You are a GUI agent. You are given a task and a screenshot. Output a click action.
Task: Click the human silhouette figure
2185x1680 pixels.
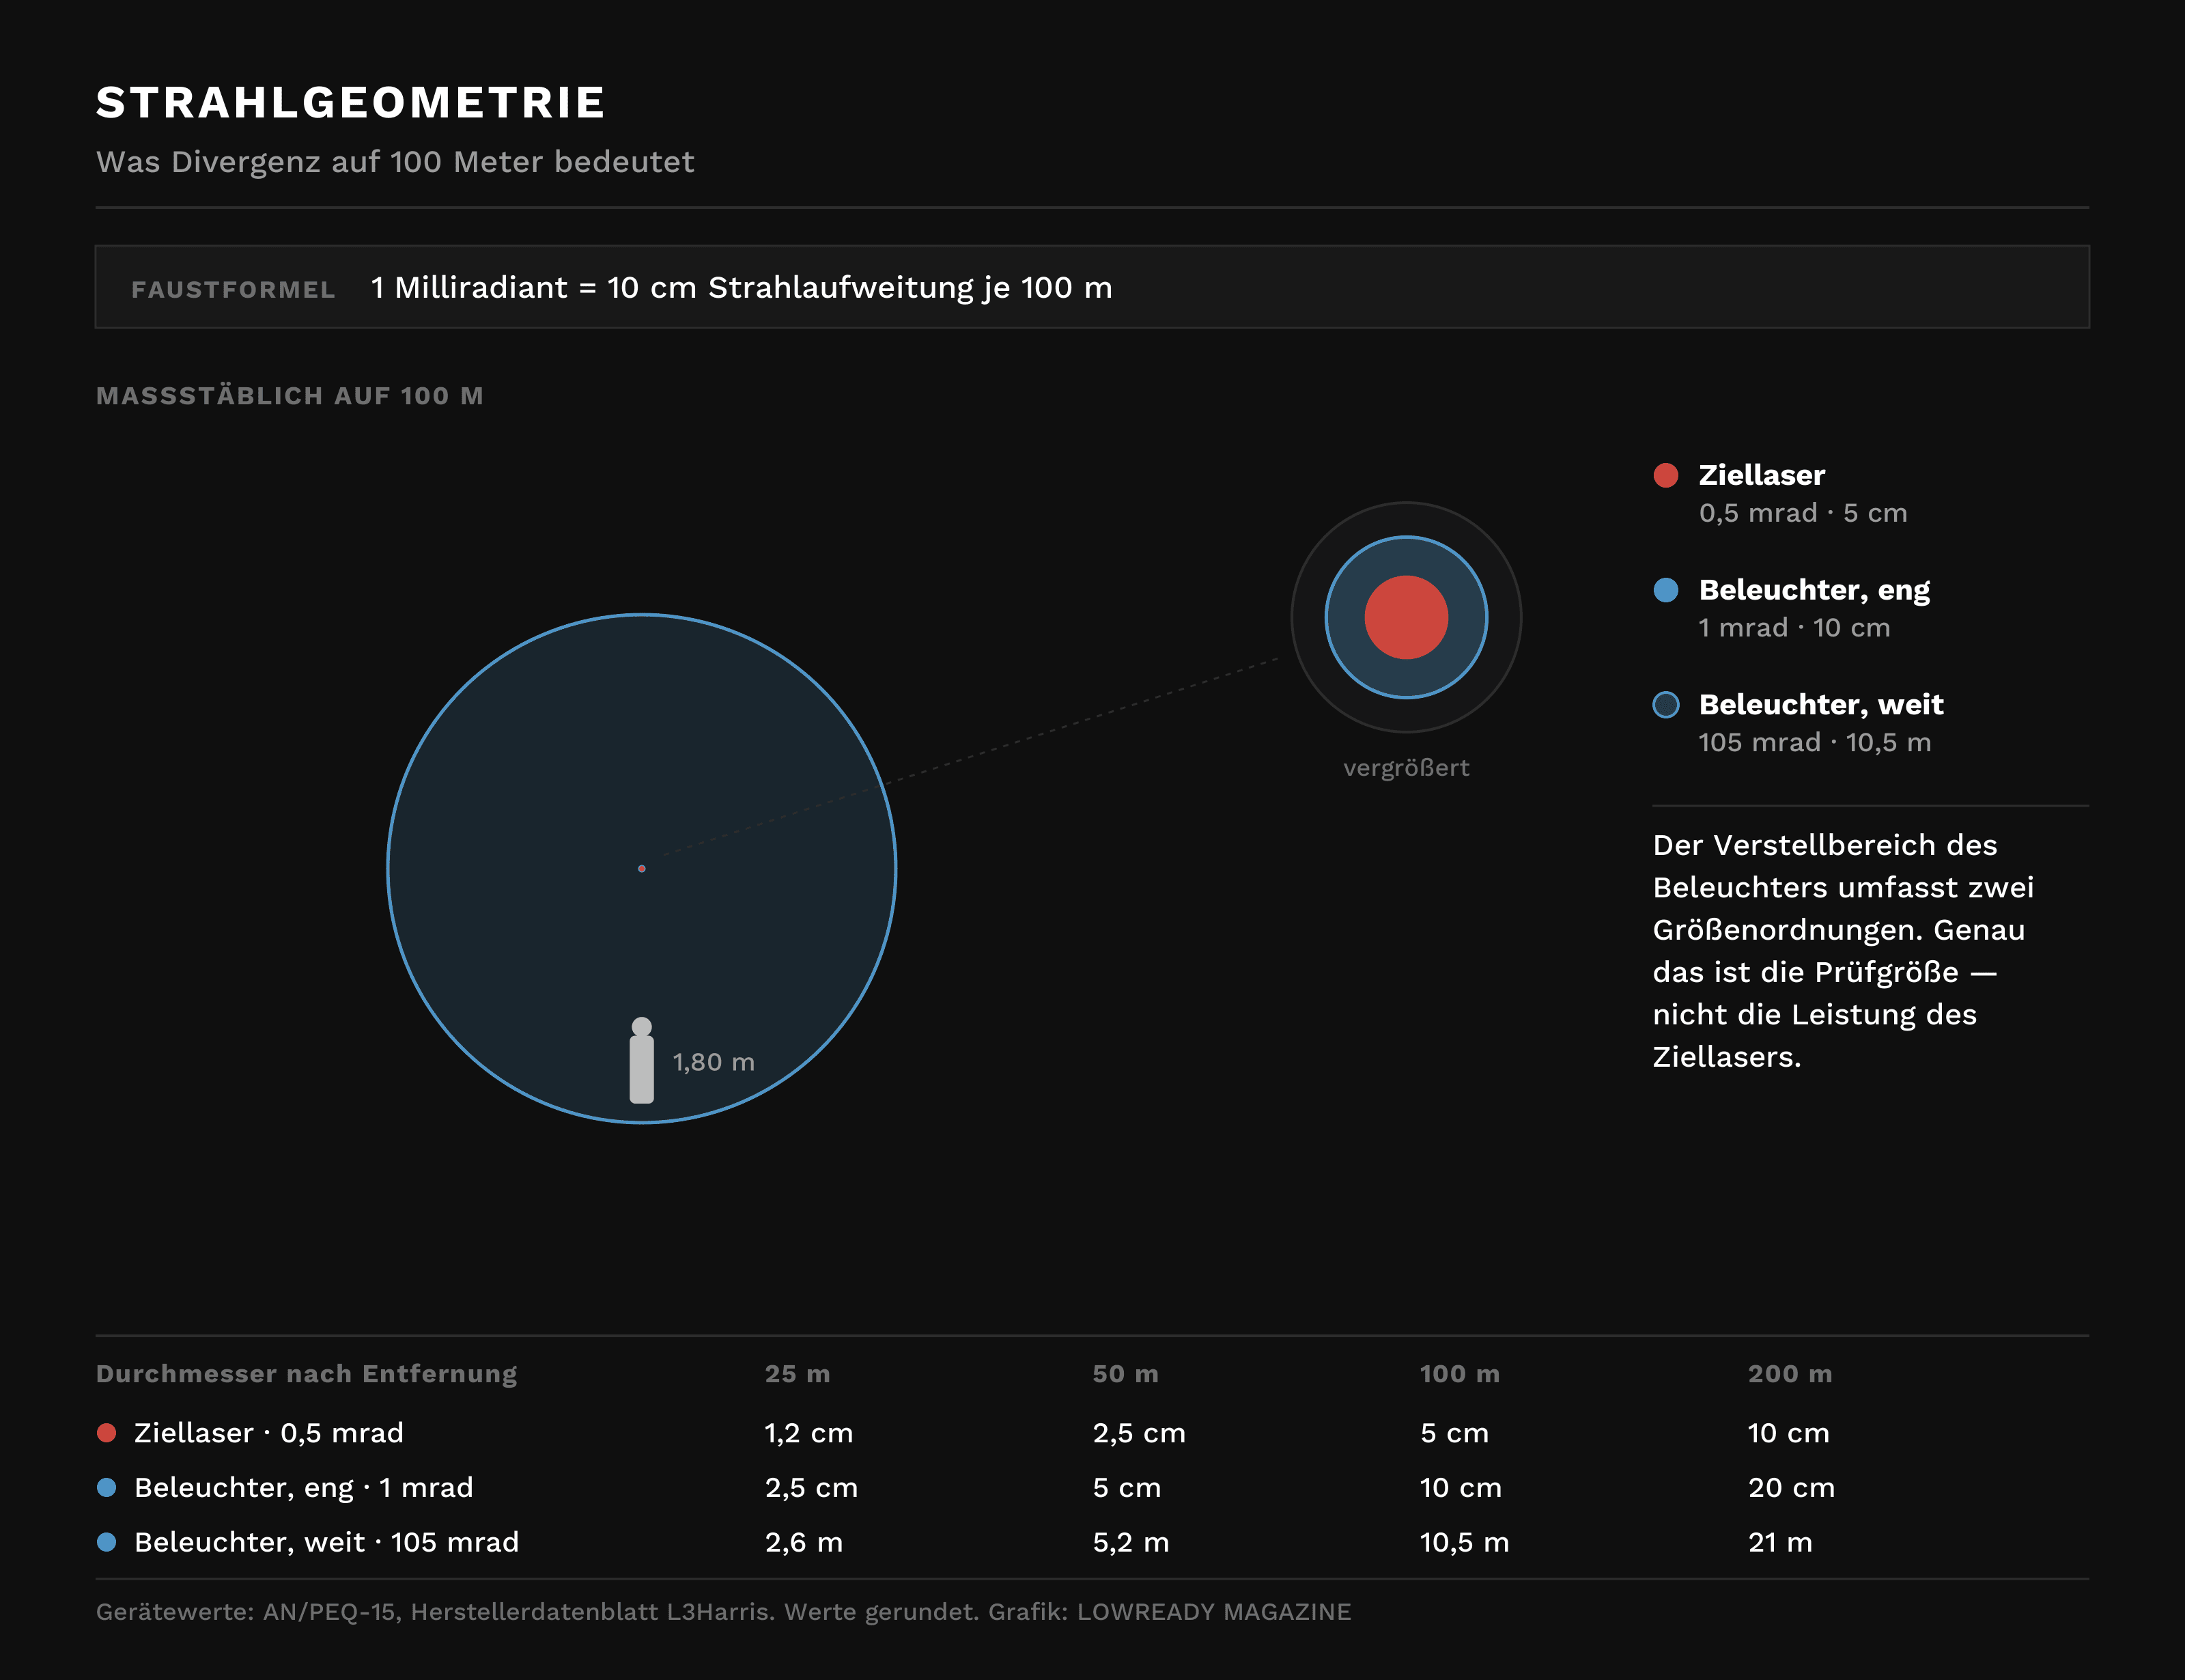point(642,1060)
